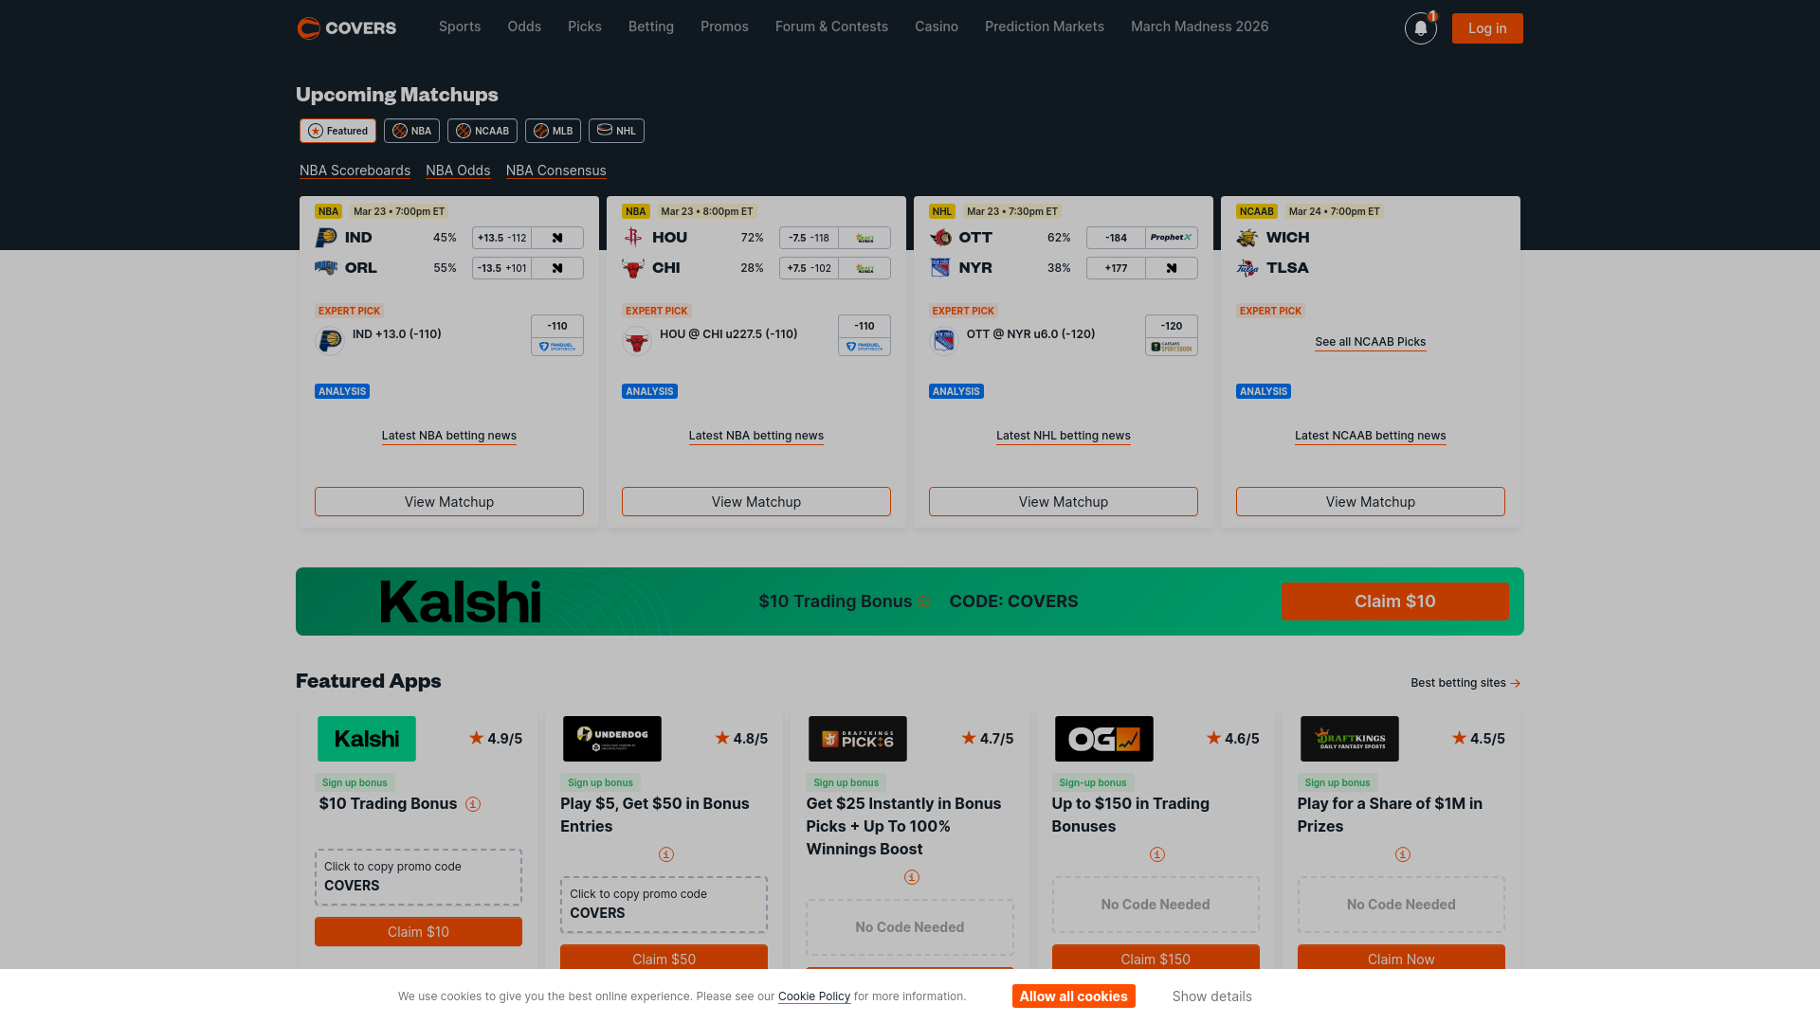
Task: Open the OG app logo
Action: coord(1104,739)
